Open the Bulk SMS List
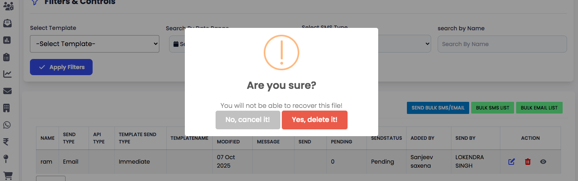 492,108
